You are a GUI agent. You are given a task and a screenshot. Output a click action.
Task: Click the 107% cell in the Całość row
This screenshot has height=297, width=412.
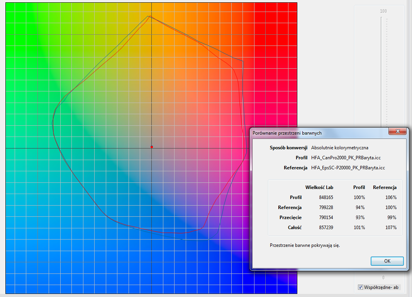[390, 228]
